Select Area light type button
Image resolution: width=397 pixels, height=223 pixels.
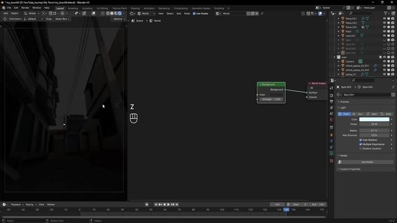pyautogui.click(x=386, y=114)
